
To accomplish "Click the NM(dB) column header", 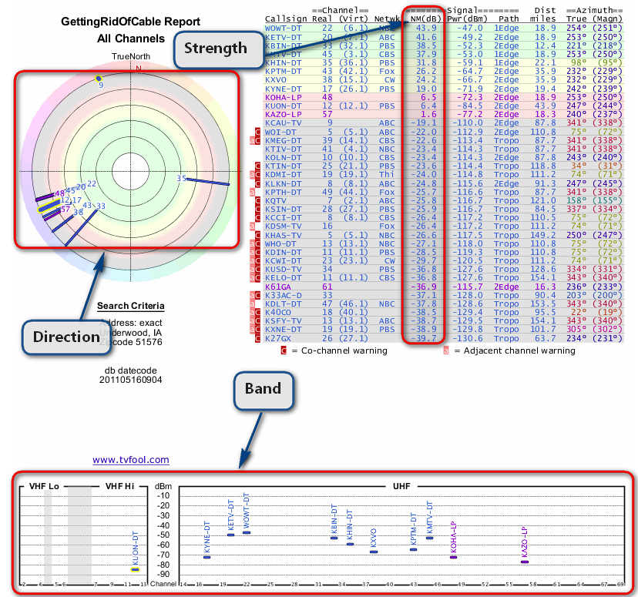I will click(x=423, y=18).
